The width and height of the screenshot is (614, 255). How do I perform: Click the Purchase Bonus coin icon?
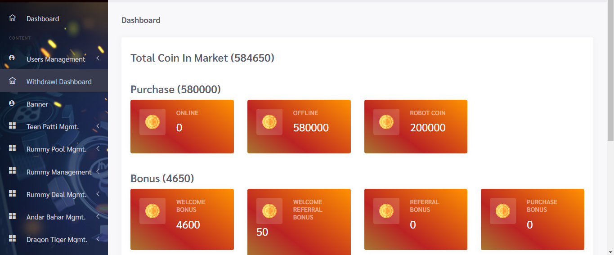[x=503, y=211]
